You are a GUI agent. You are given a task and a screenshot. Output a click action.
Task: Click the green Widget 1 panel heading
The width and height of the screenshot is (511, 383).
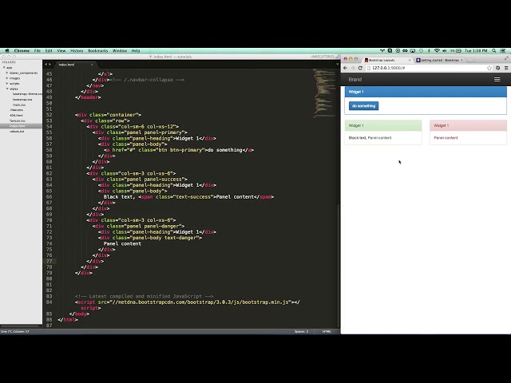click(x=383, y=125)
